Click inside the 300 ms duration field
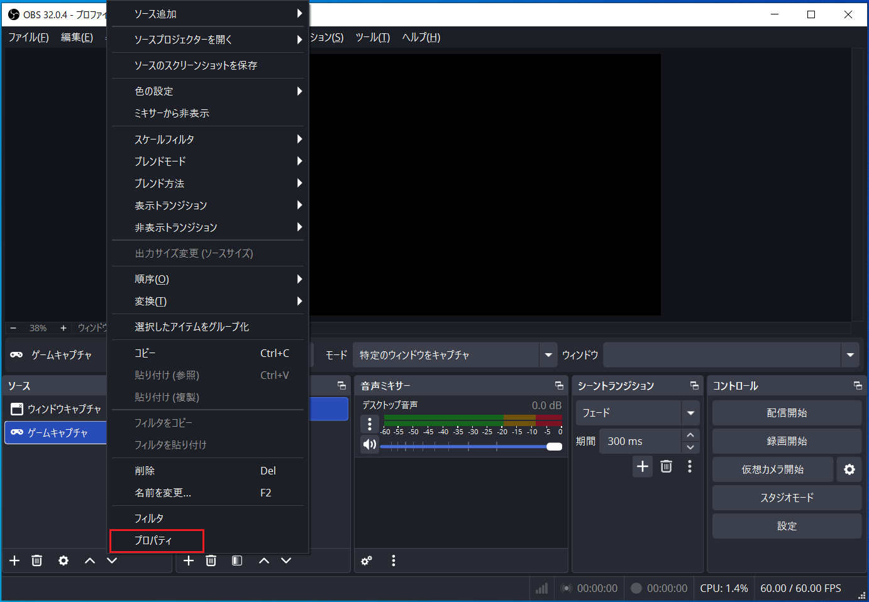The height and width of the screenshot is (602, 869). tap(635, 441)
